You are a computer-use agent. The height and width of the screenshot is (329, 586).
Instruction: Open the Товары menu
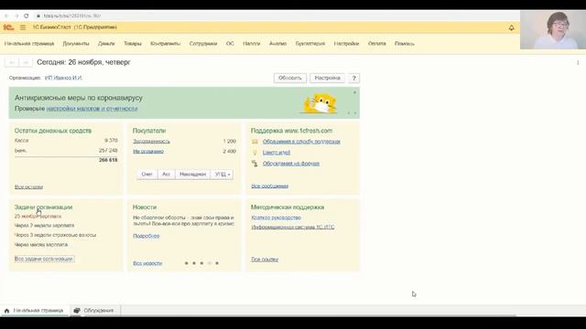pyautogui.click(x=133, y=44)
